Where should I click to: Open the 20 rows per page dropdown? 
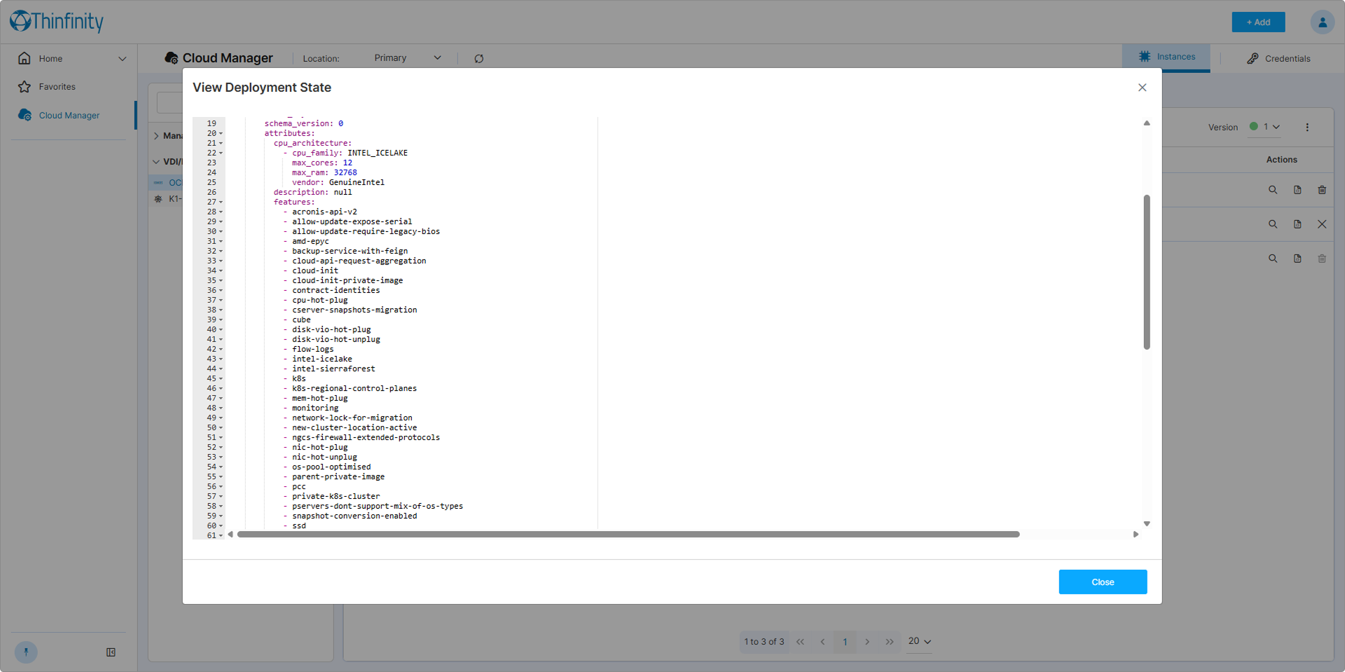pos(919,642)
